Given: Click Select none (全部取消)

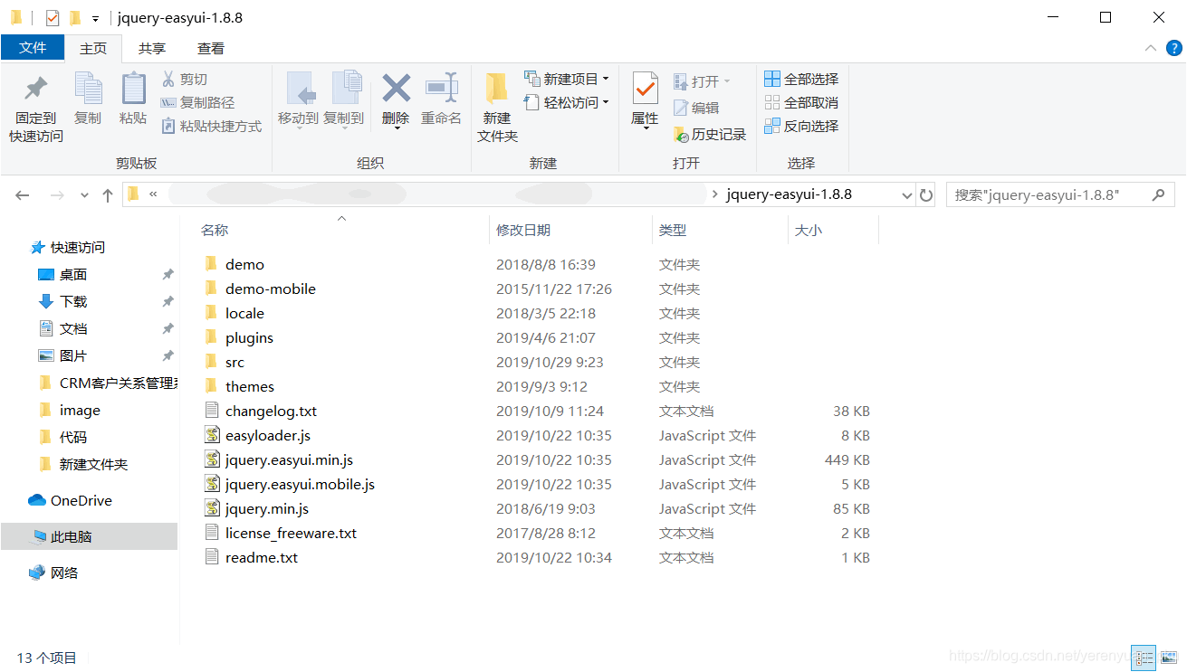Looking at the screenshot, I should [801, 103].
